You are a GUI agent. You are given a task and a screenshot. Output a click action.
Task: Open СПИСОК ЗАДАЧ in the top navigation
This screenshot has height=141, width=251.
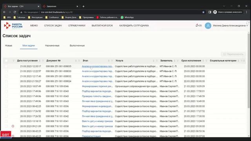coord(53,25)
